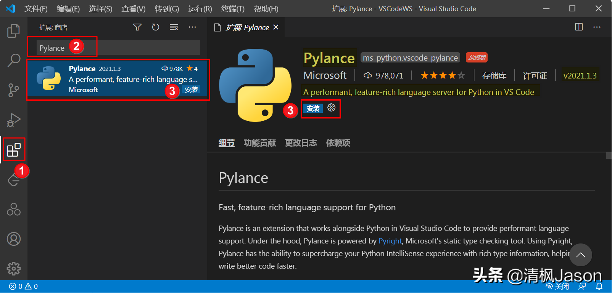The width and height of the screenshot is (612, 293).
Task: Open extensions panel more actions menu
Action: (192, 27)
